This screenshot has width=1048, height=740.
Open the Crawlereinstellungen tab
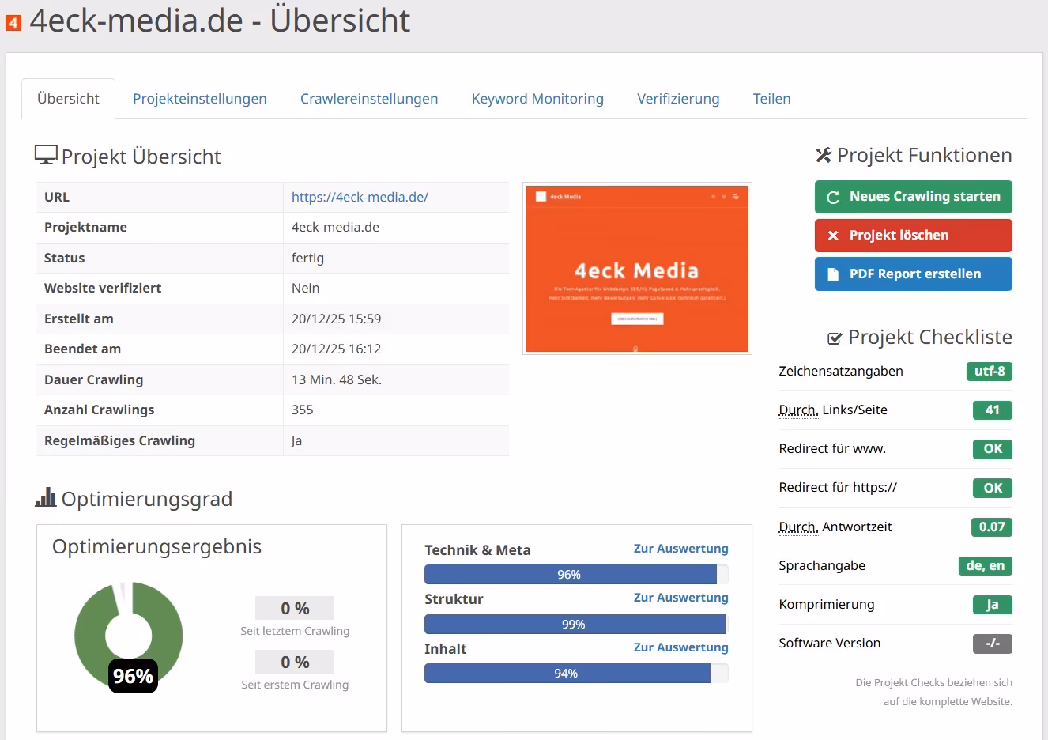[369, 98]
